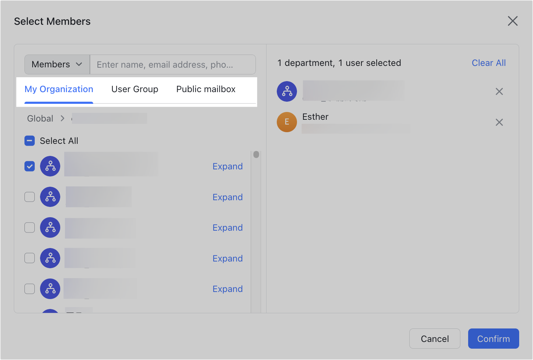The image size is (533, 360).
Task: Click the organization icon of the second department
Action: point(50,197)
